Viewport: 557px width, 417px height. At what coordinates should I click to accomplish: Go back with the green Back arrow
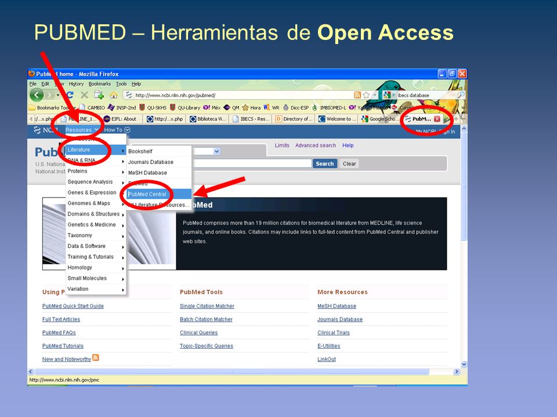36,94
